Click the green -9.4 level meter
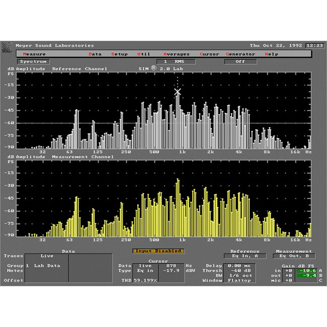The width and height of the screenshot is (327, 327). [306, 275]
